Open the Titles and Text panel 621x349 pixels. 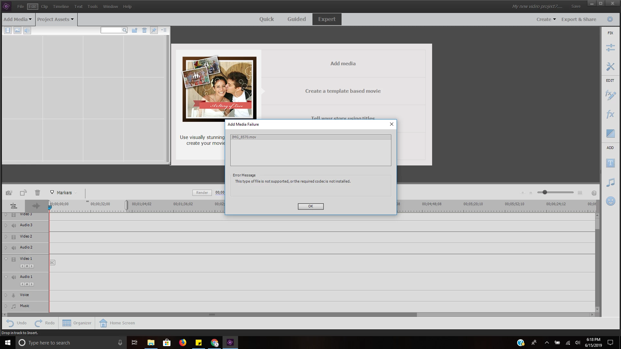[610, 163]
